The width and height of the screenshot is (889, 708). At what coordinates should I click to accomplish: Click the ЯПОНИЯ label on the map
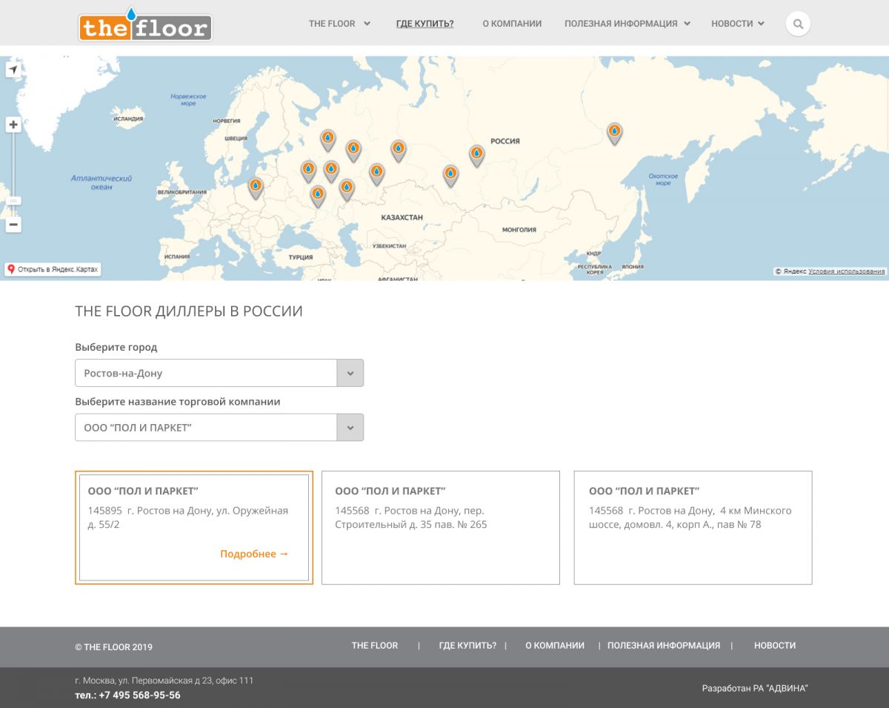633,267
